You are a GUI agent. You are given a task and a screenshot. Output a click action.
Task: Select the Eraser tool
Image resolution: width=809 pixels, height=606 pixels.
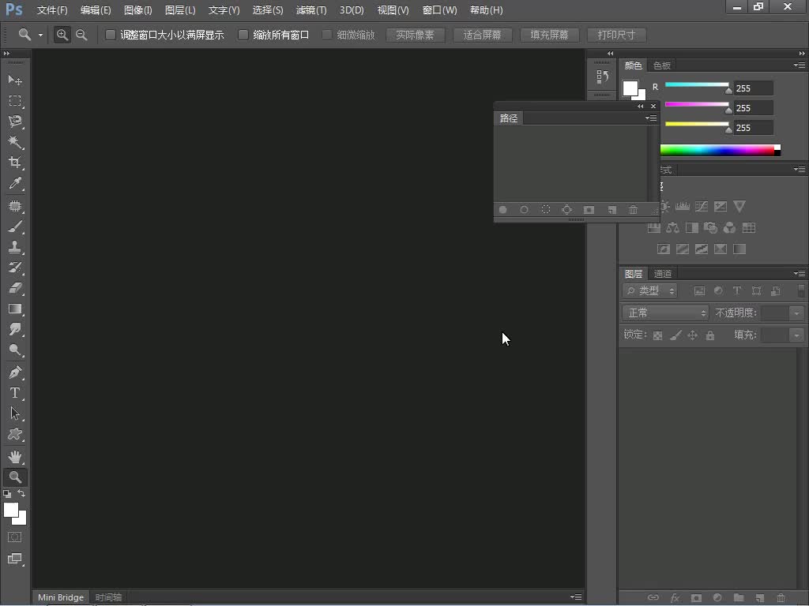pos(15,288)
